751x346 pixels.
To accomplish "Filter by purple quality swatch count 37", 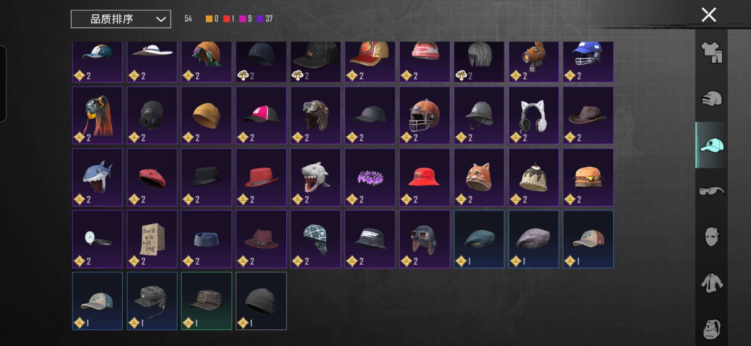I will [x=265, y=19].
